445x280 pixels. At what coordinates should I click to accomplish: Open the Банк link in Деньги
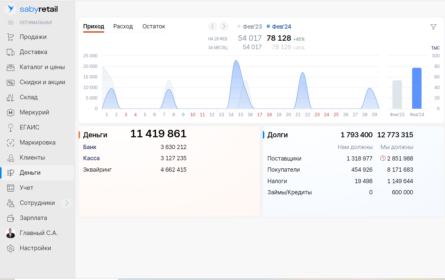90,147
